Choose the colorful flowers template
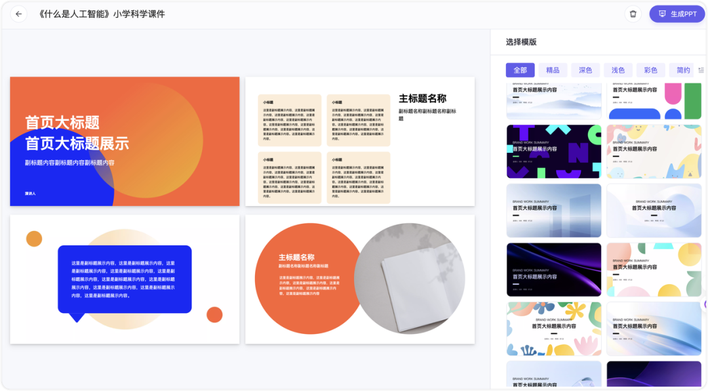Image resolution: width=708 pixels, height=391 pixels. pos(554,329)
